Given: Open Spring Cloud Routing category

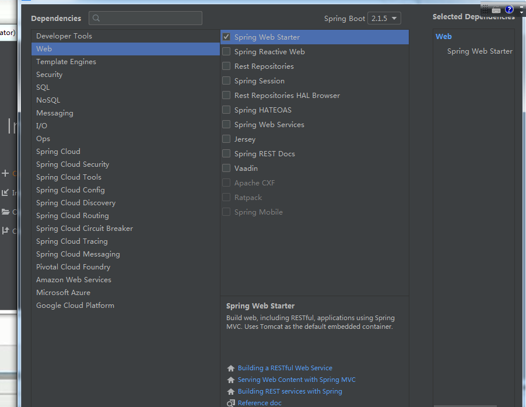Looking at the screenshot, I should (x=125, y=216).
